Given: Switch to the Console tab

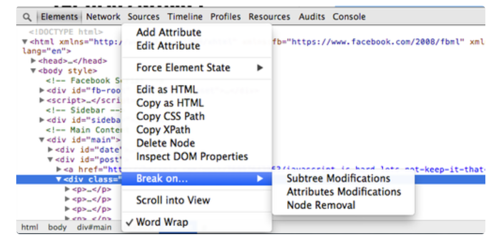Looking at the screenshot, I should [x=349, y=17].
